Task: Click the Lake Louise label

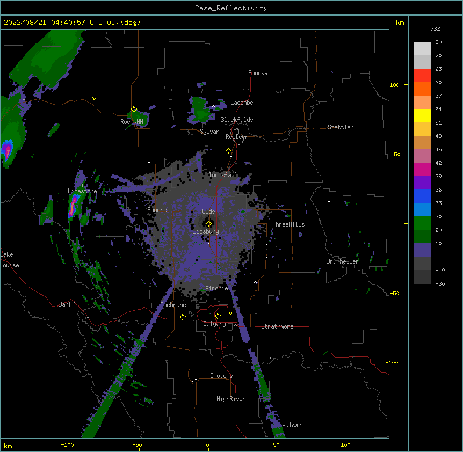Action: (10, 260)
